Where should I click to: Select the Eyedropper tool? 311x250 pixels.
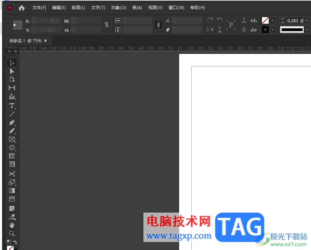[x=12, y=217]
